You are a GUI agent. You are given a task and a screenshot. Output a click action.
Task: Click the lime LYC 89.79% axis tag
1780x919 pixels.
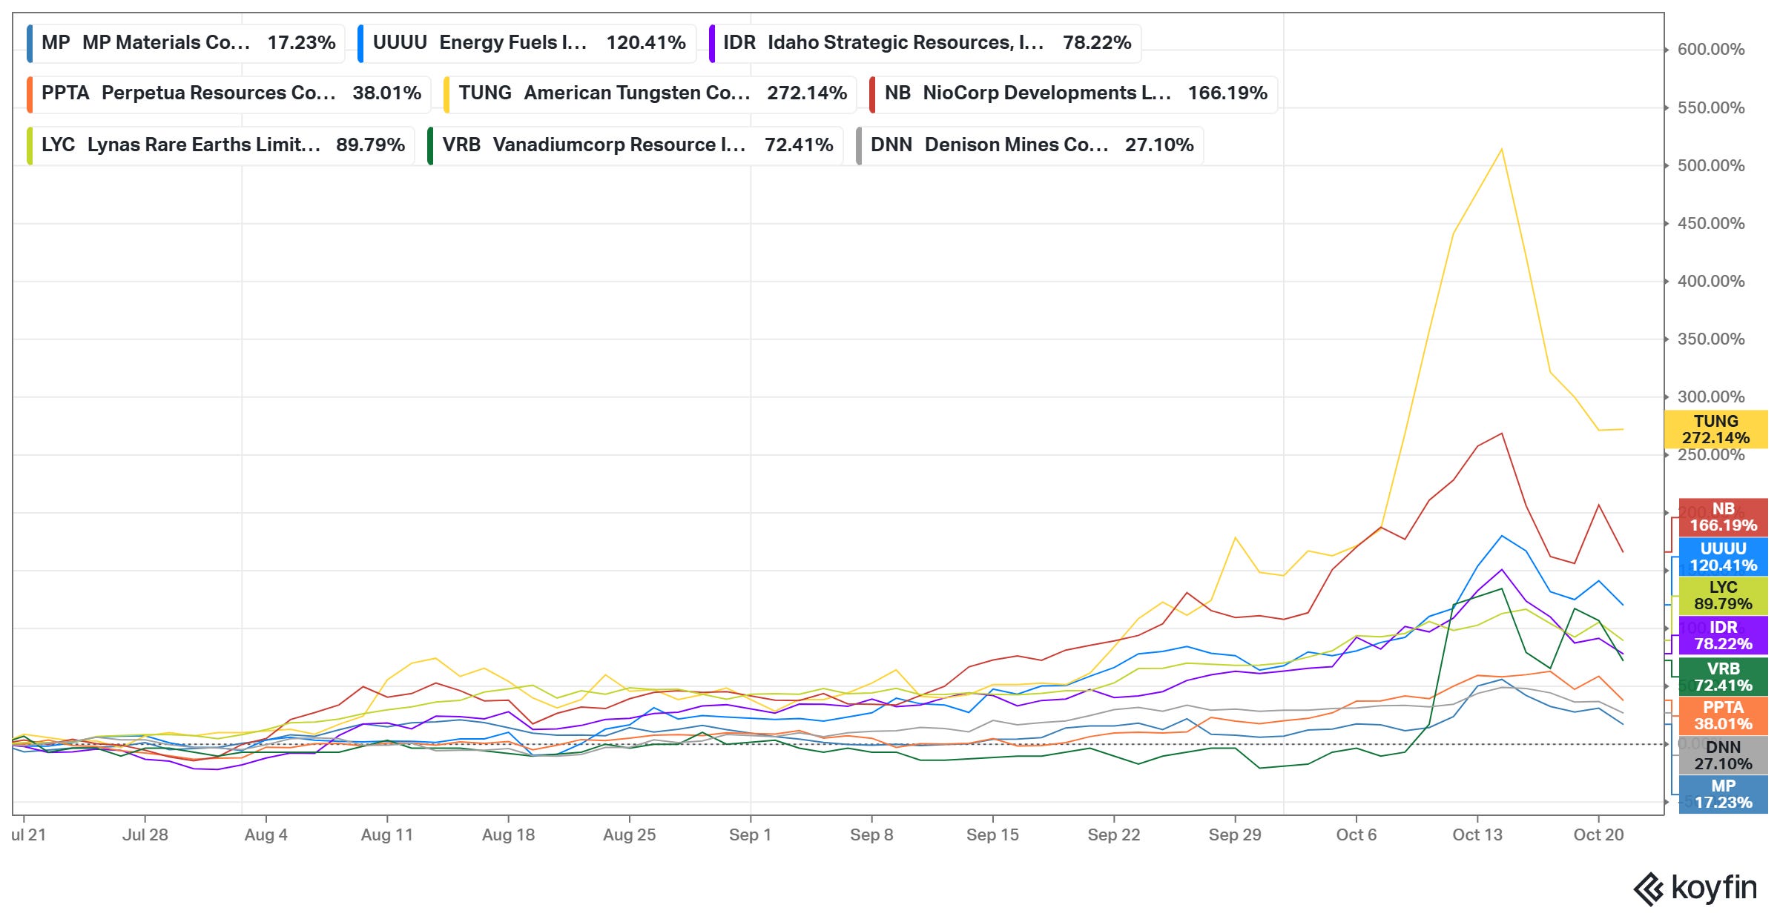pos(1723,596)
